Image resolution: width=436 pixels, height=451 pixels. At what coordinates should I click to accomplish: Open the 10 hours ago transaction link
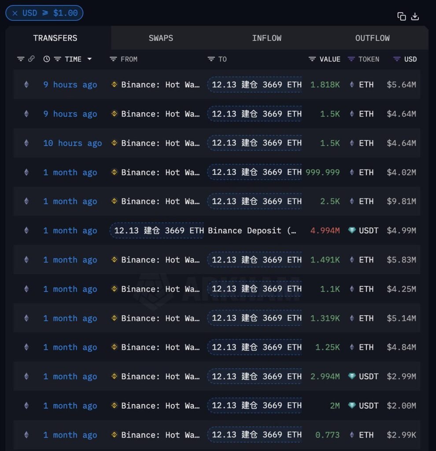tap(72, 143)
